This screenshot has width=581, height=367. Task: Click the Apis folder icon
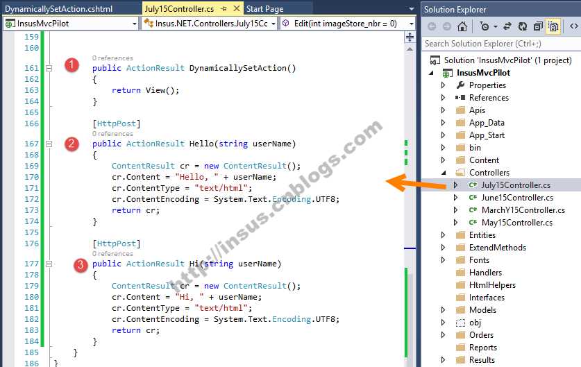461,110
